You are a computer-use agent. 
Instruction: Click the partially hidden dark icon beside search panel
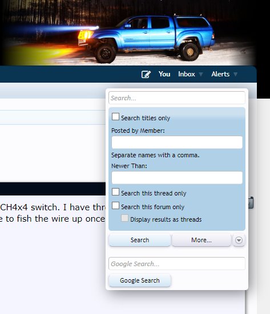click(x=251, y=203)
